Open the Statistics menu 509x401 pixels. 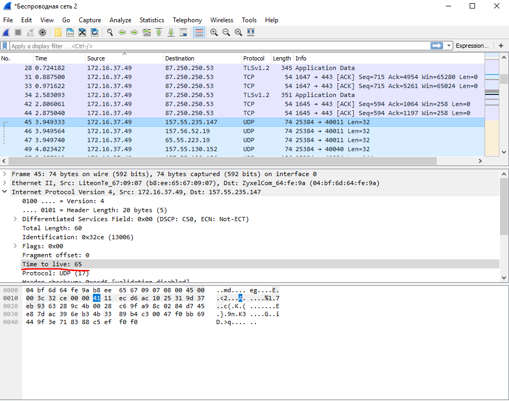[152, 20]
